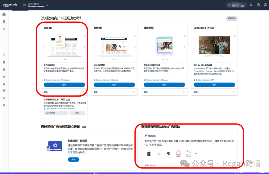269x174 pixels.
Task: Click the network nodes sidebar icon
Action: click(x=4, y=91)
